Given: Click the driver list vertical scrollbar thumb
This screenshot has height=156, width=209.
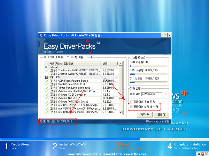Looking at the screenshot, I should (x=121, y=82).
